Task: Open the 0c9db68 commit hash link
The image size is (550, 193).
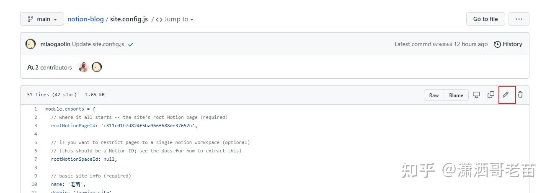Action: coord(442,44)
